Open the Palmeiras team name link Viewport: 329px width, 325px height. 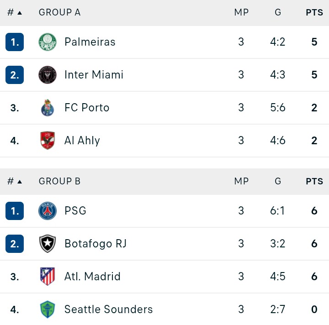pyautogui.click(x=90, y=42)
